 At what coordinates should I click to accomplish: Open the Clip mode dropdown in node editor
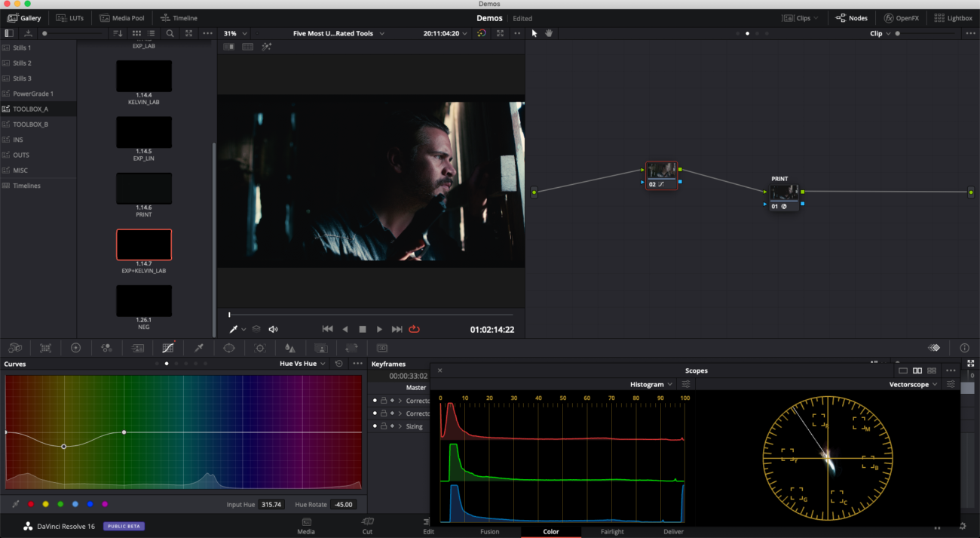coord(880,33)
